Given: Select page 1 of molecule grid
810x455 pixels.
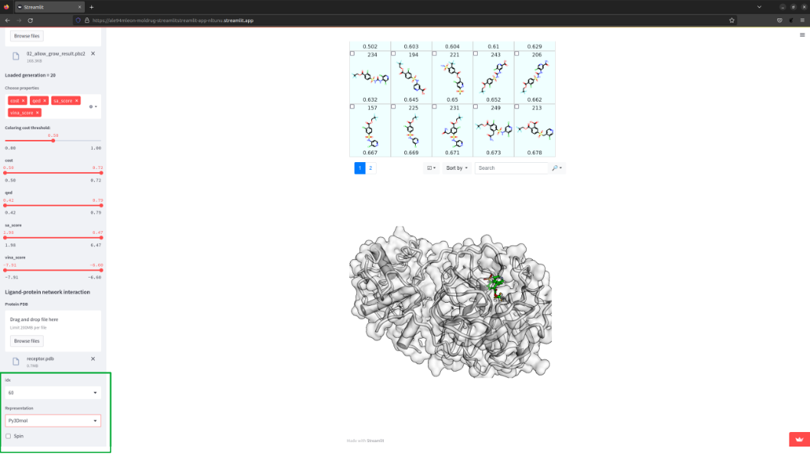Looking at the screenshot, I should click(x=360, y=167).
